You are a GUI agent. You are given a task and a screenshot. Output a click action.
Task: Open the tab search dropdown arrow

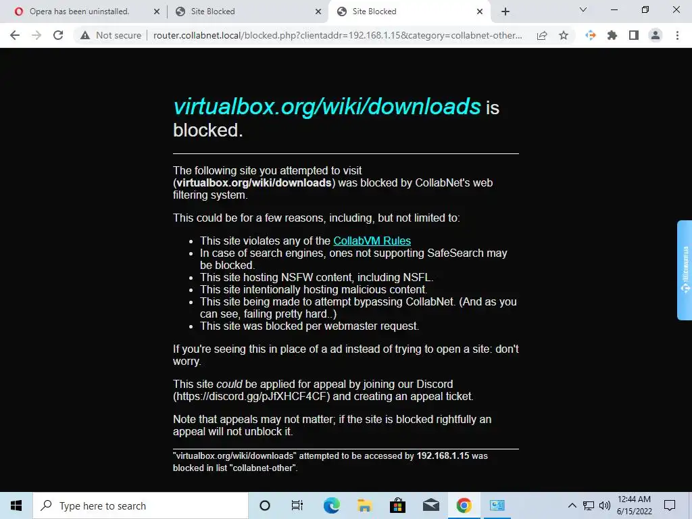[x=583, y=9]
